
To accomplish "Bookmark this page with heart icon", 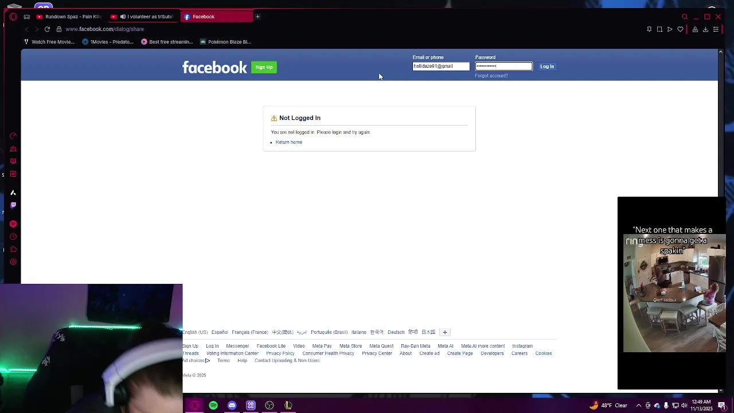I will click(681, 29).
